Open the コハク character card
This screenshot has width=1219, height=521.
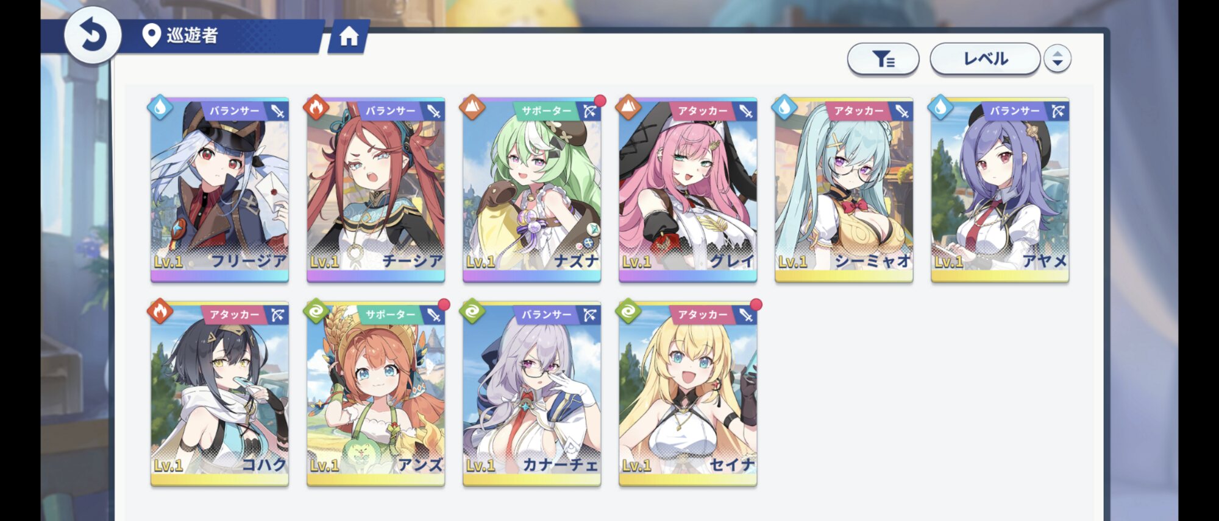pyautogui.click(x=219, y=393)
